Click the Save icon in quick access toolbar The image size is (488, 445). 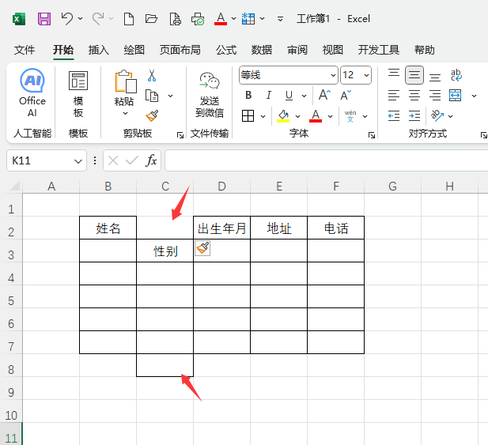click(x=44, y=19)
